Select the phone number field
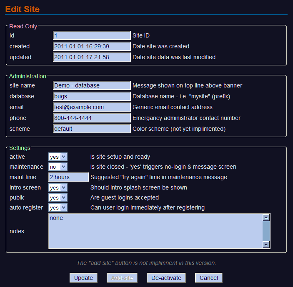 pos(92,118)
